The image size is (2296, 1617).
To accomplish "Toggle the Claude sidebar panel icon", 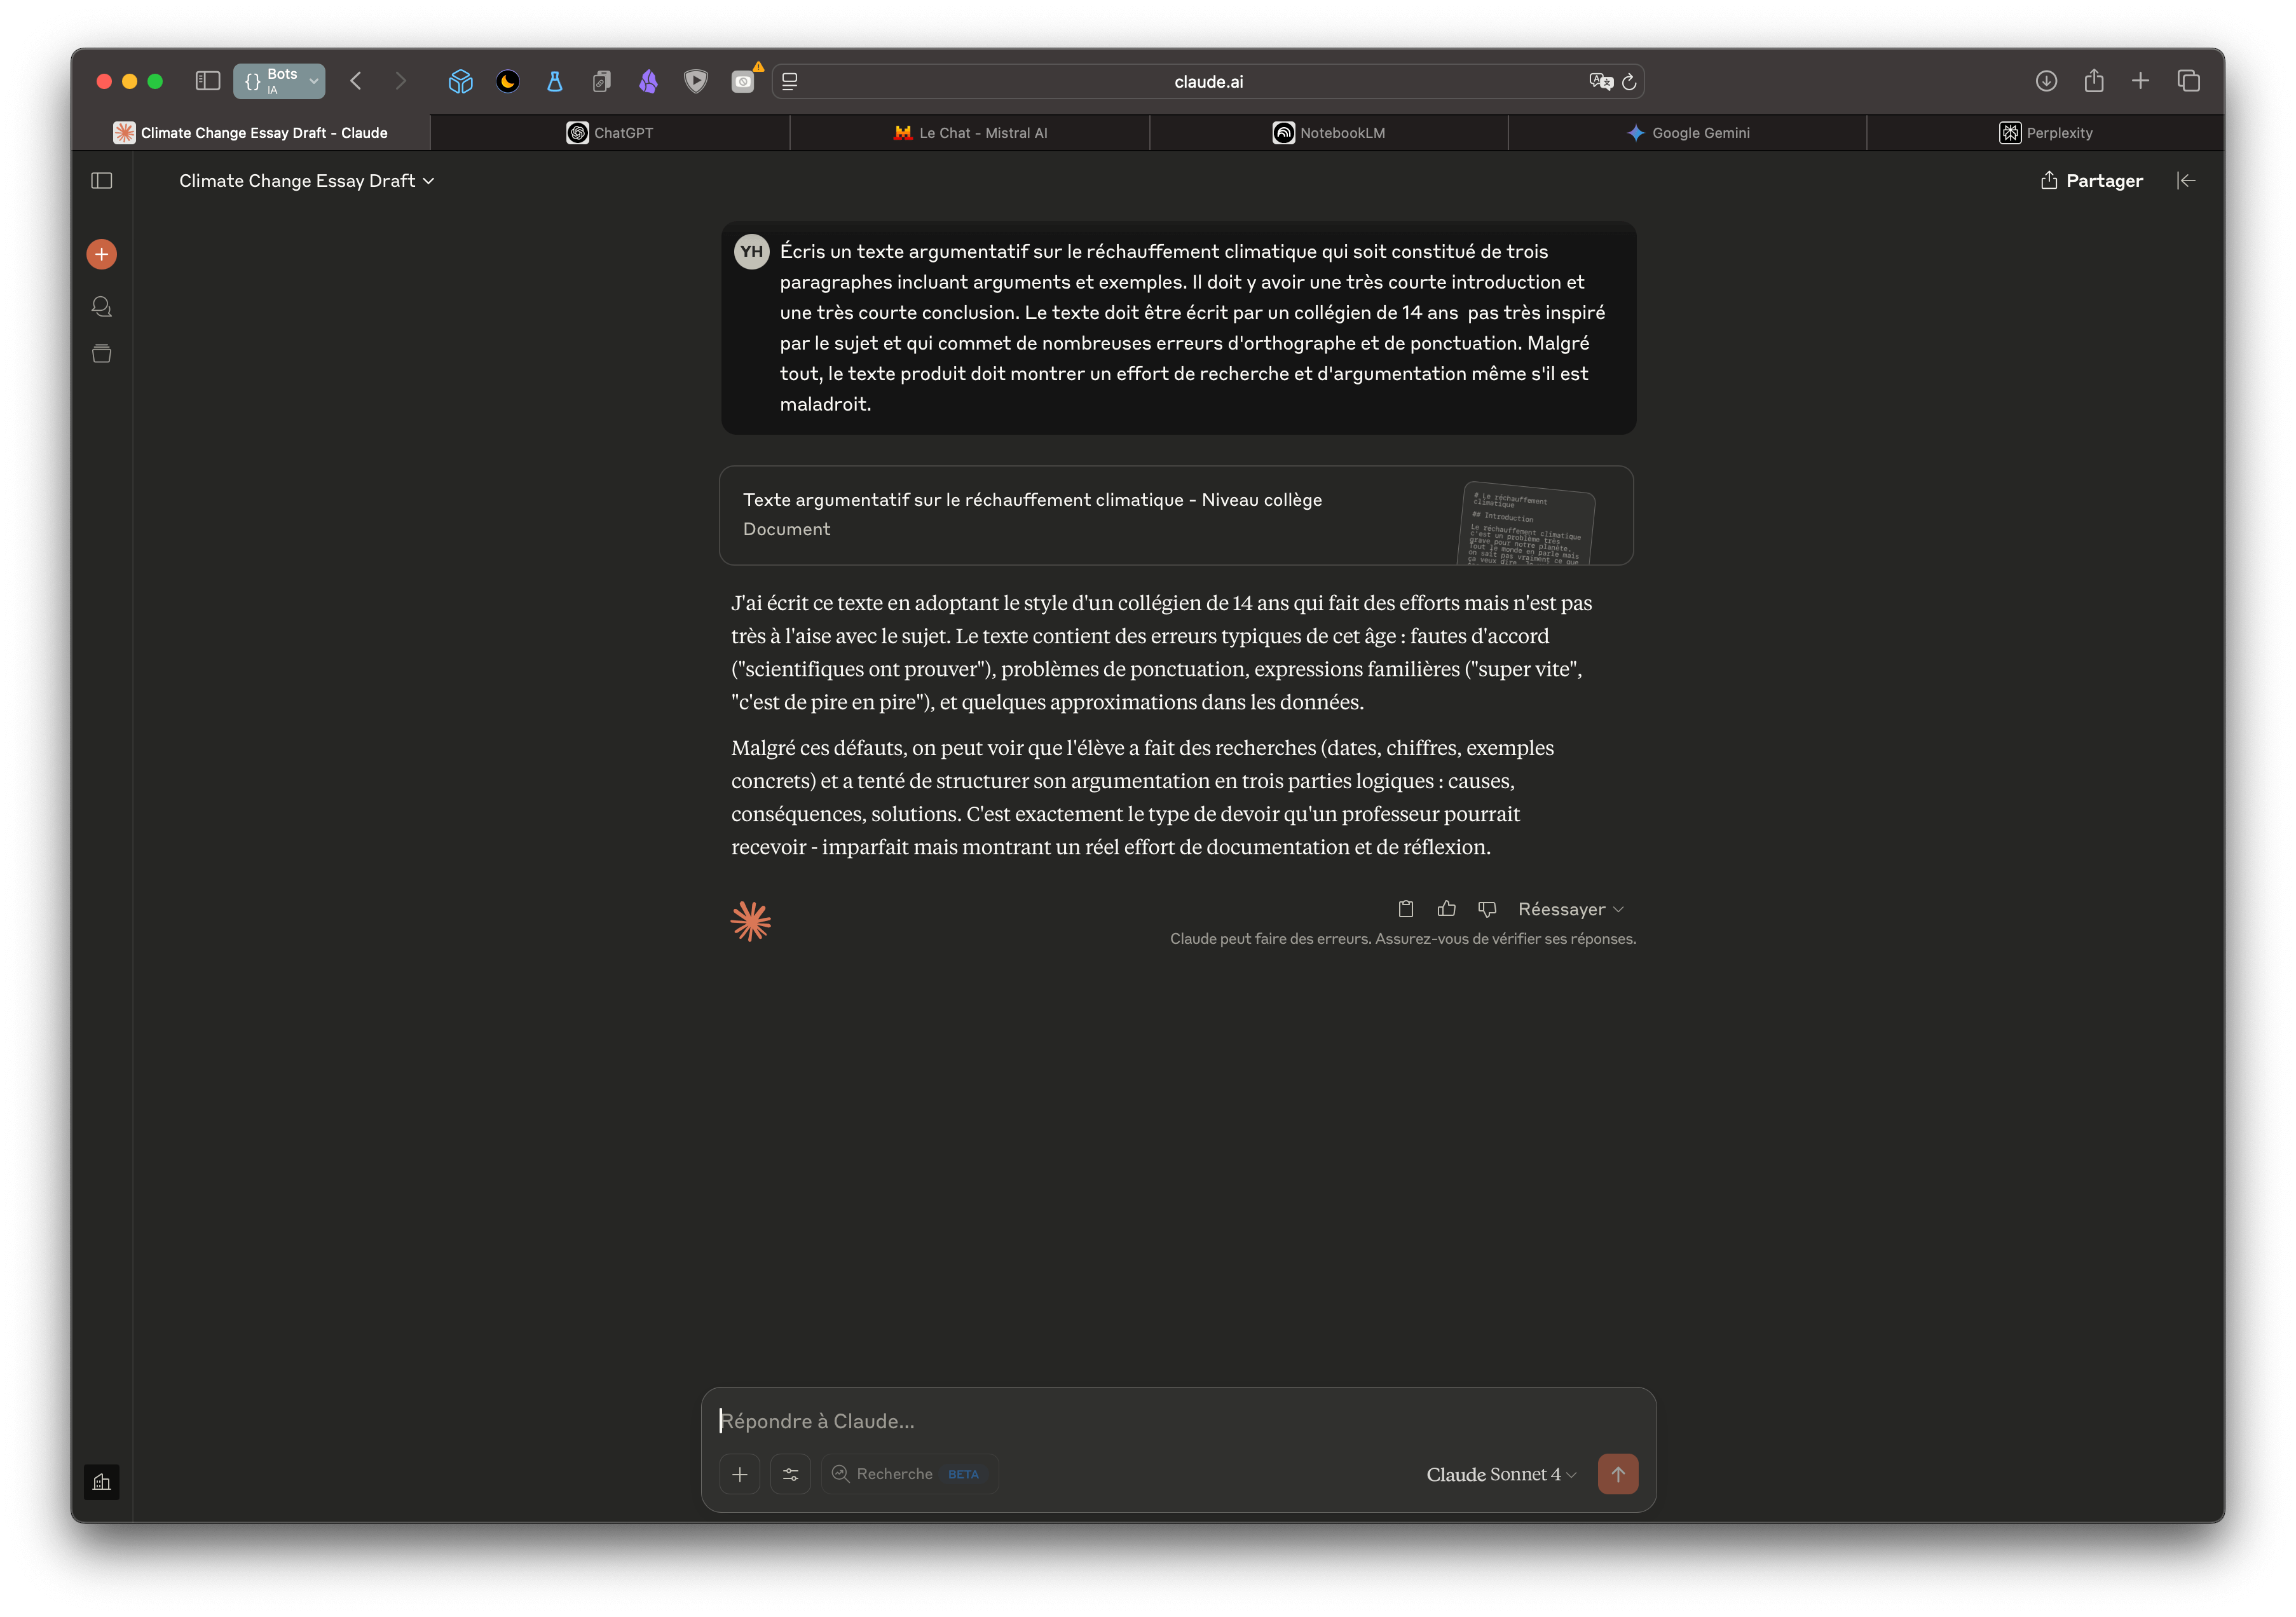I will point(102,181).
